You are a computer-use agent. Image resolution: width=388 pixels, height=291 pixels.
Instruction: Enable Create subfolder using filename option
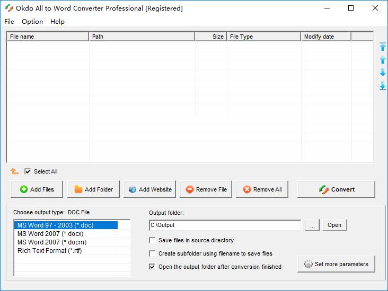(153, 253)
